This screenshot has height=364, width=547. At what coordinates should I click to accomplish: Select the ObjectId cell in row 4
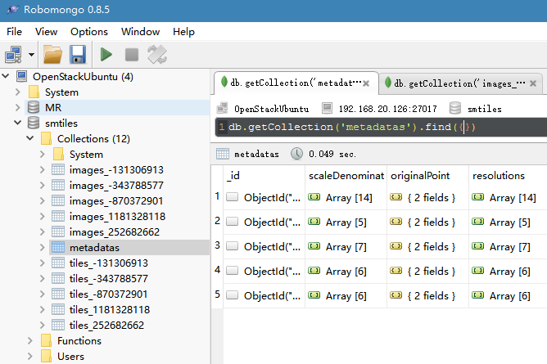[264, 271]
